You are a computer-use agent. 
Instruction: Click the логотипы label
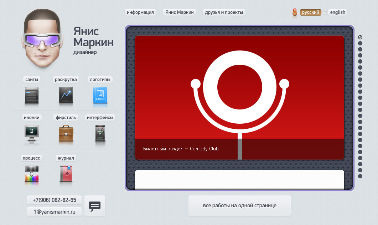click(100, 79)
